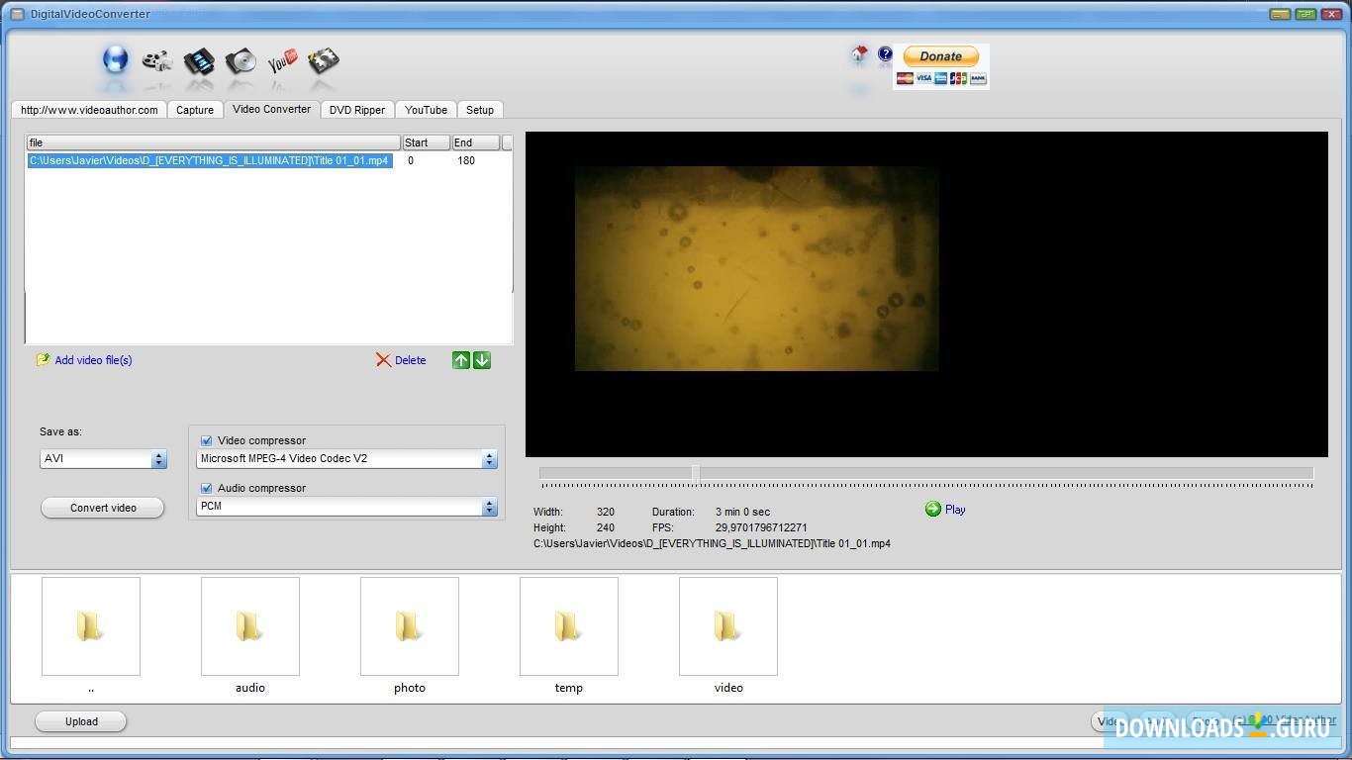This screenshot has height=760, width=1352.
Task: Click the YouTube icon in the toolbar
Action: click(x=281, y=61)
